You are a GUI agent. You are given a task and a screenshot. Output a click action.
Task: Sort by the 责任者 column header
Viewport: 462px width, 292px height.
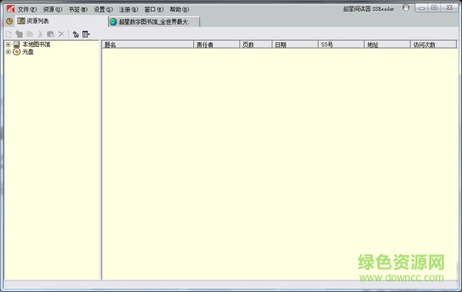click(x=216, y=45)
